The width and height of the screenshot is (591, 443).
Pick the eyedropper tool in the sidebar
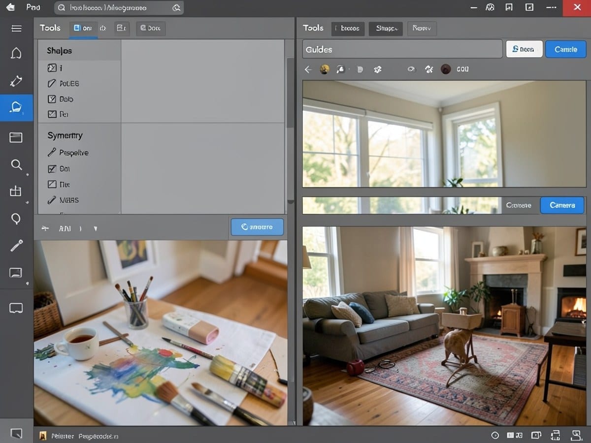16,81
